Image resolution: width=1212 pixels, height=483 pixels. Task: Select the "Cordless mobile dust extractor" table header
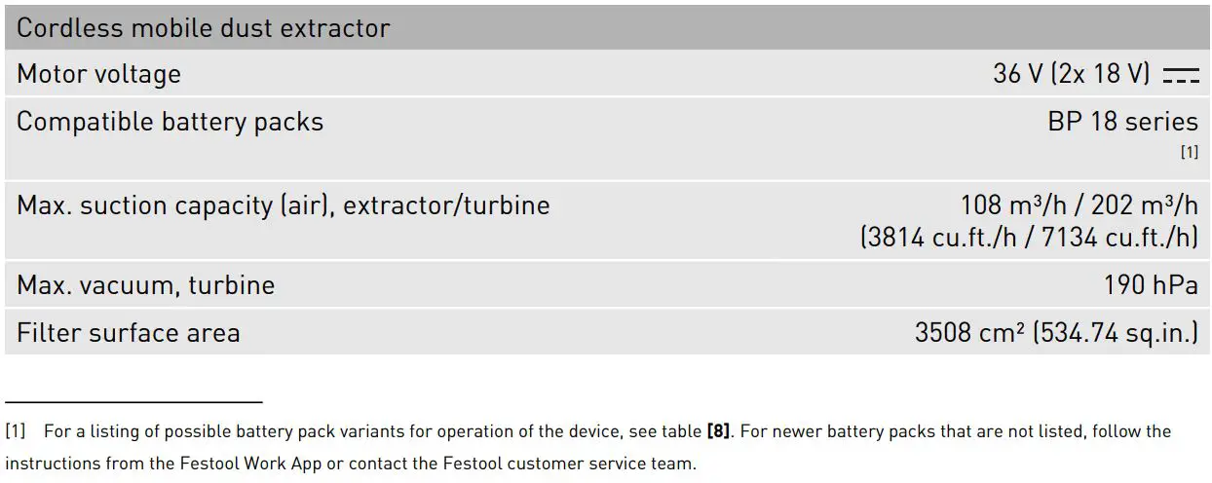(x=203, y=28)
